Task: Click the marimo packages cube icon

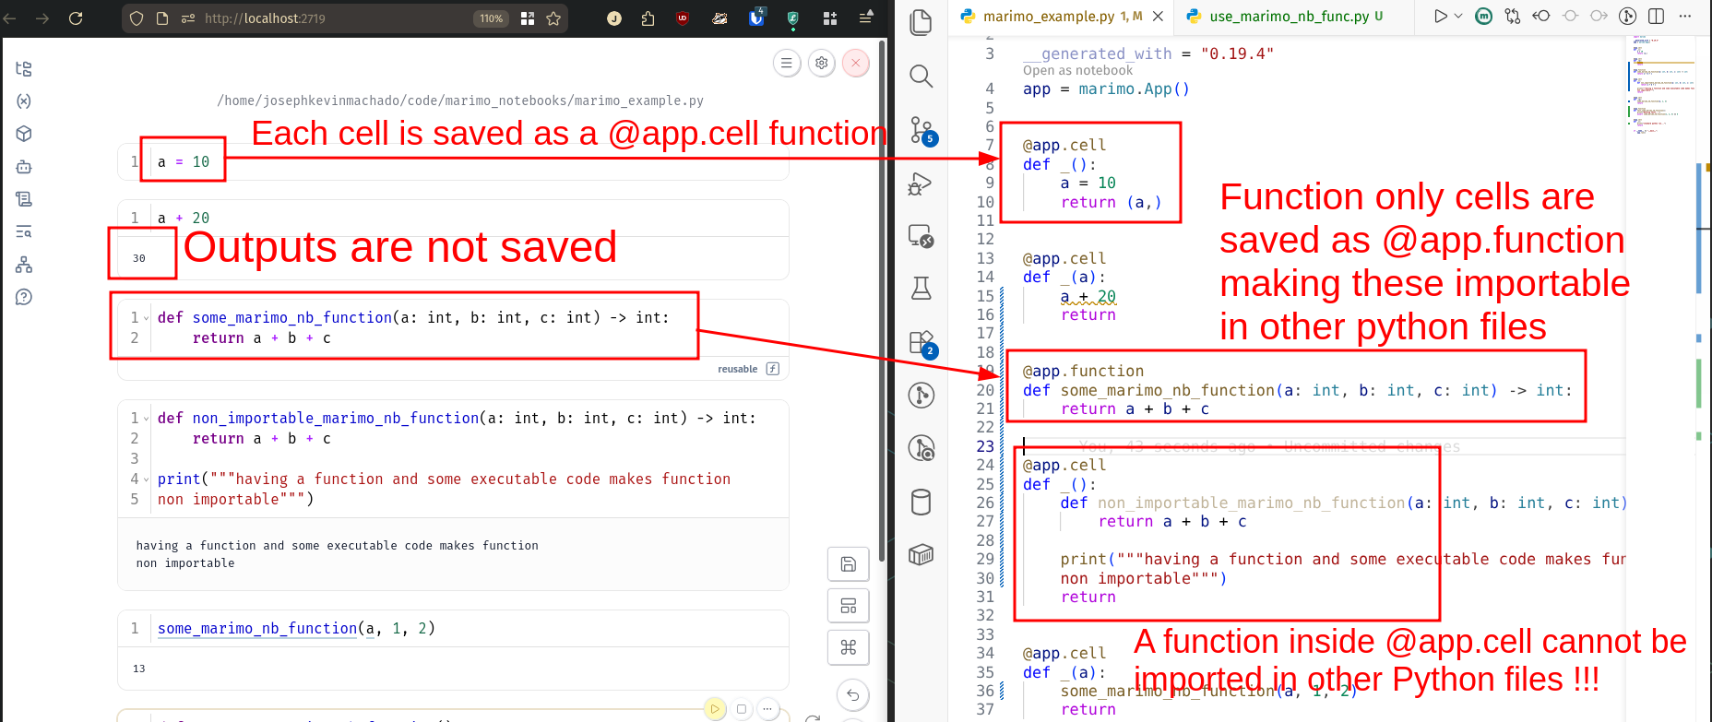Action: click(x=24, y=134)
